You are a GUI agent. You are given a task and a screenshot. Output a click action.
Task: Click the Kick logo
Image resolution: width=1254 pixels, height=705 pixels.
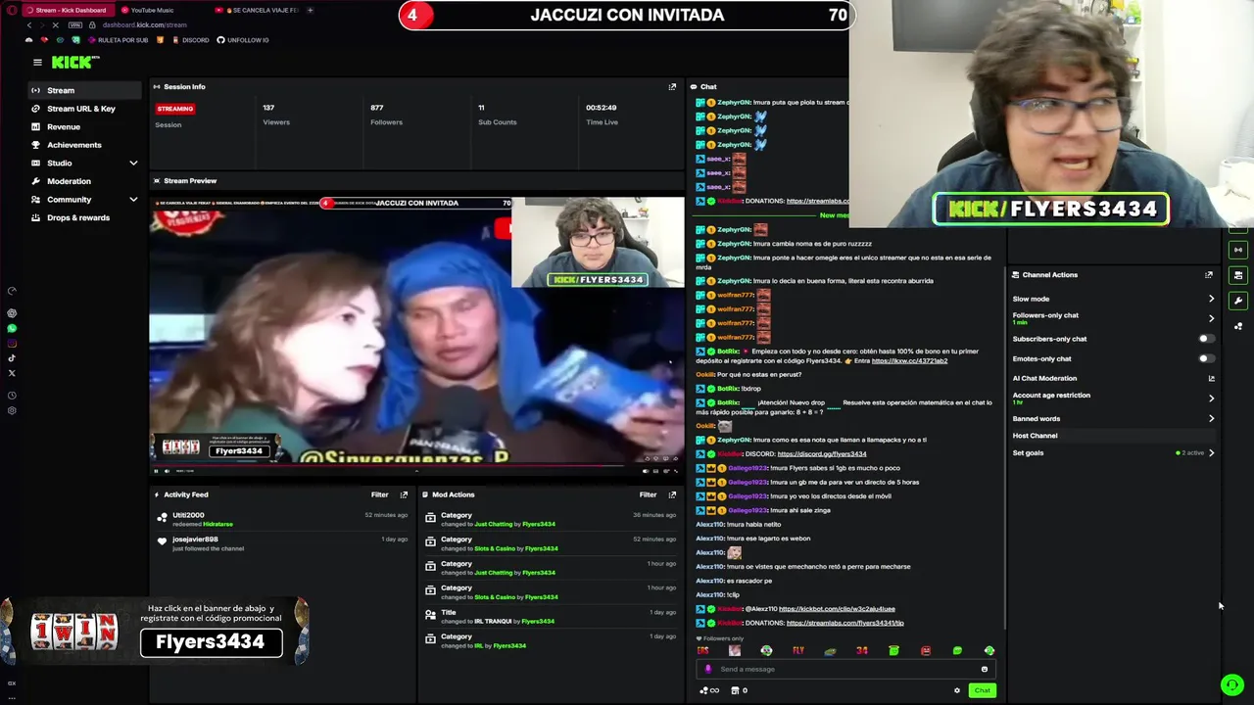75,62
